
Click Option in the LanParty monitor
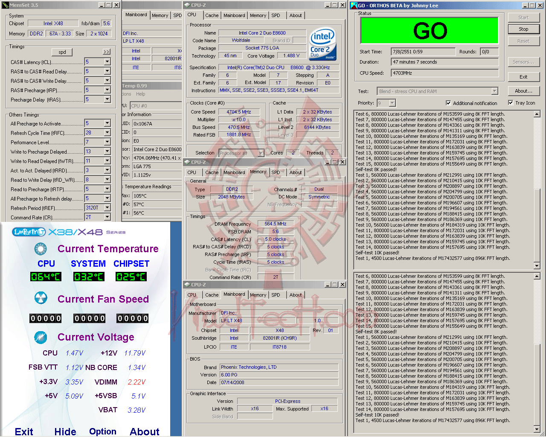[x=103, y=431]
